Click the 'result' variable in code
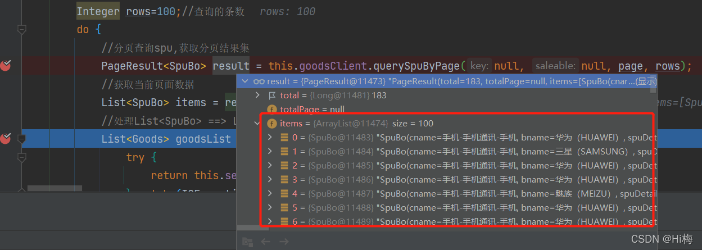This screenshot has height=250, width=702. (x=231, y=66)
